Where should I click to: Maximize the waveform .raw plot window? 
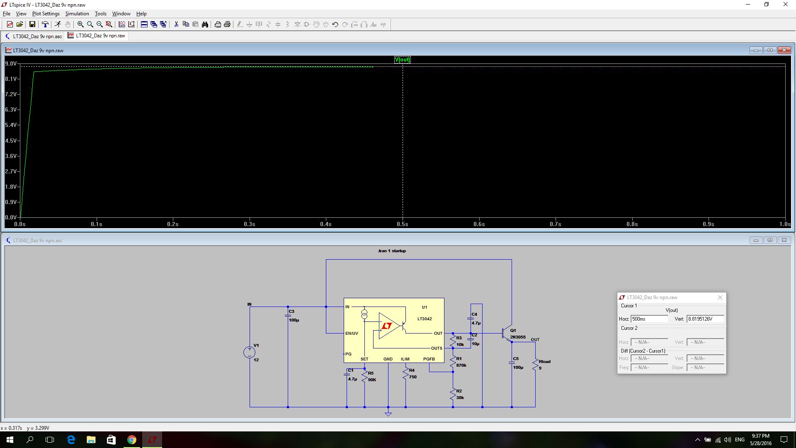pos(770,50)
